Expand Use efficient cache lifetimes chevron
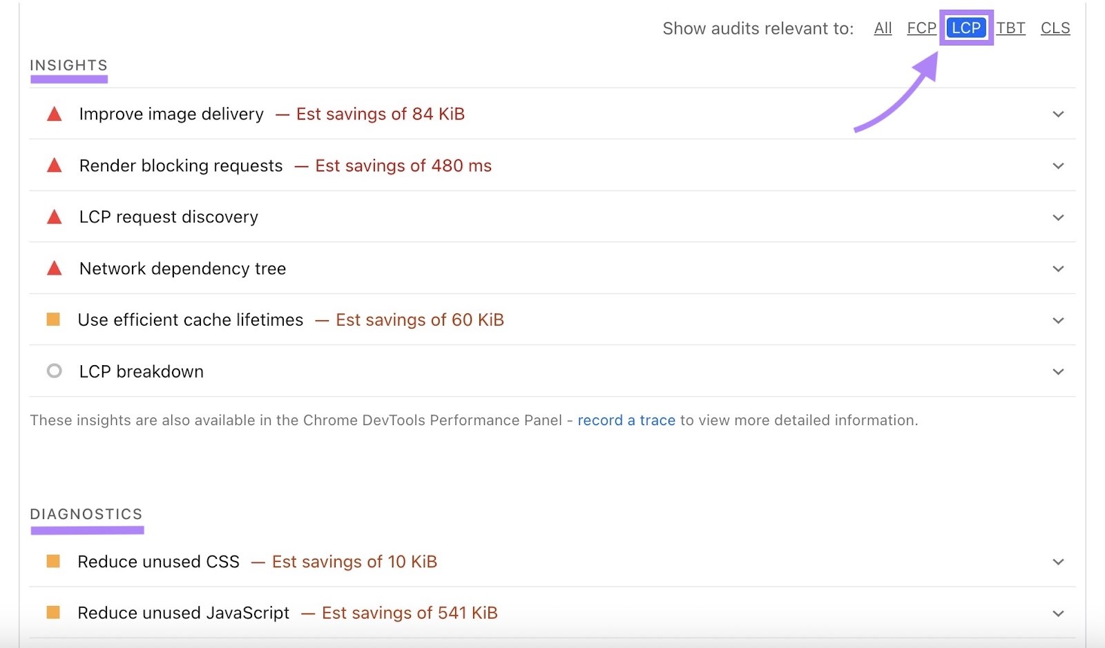Image resolution: width=1105 pixels, height=648 pixels. (x=1058, y=320)
